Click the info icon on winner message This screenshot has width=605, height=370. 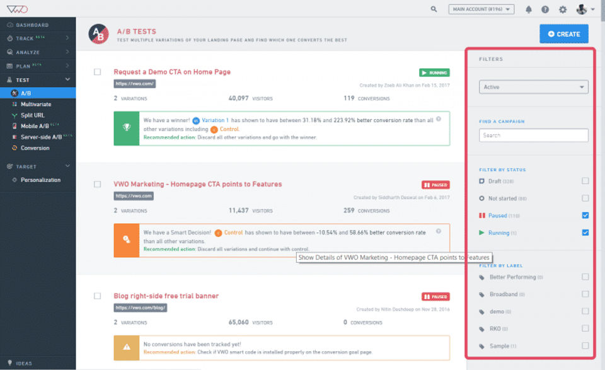point(439,119)
